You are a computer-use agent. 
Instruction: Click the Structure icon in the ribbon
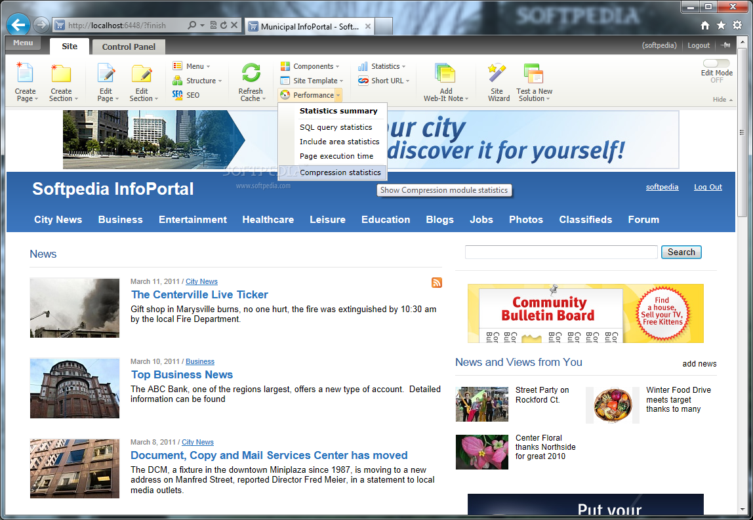(178, 81)
